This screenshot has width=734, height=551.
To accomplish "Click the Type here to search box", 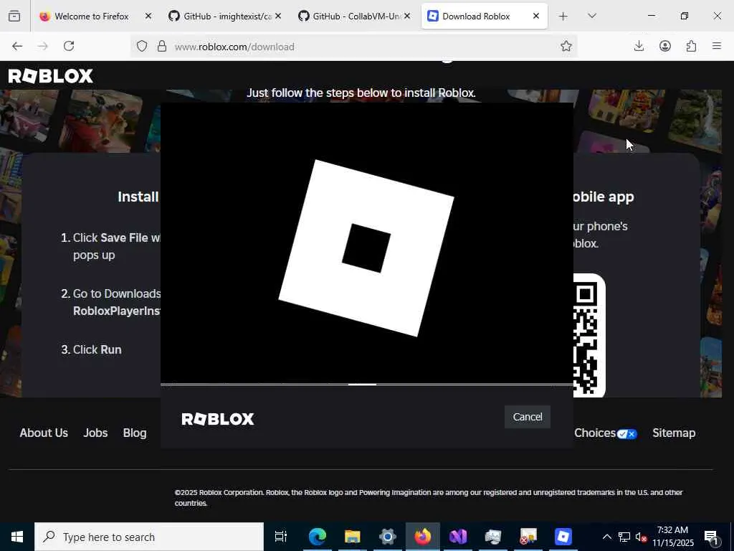I will click(149, 537).
